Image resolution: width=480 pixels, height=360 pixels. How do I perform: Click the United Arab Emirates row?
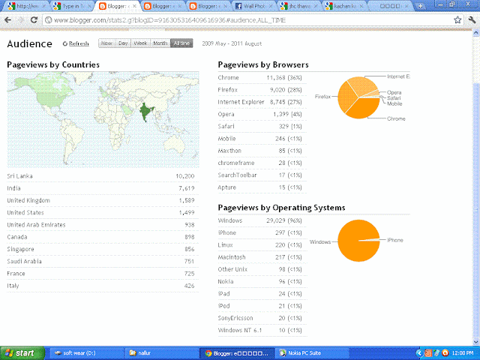[x=103, y=225]
